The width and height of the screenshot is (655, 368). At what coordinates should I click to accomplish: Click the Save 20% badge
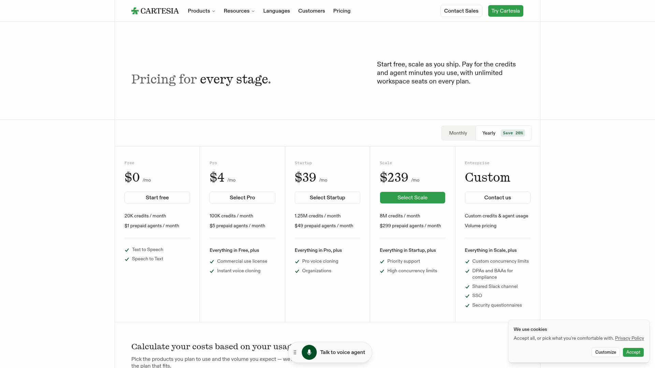point(513,133)
